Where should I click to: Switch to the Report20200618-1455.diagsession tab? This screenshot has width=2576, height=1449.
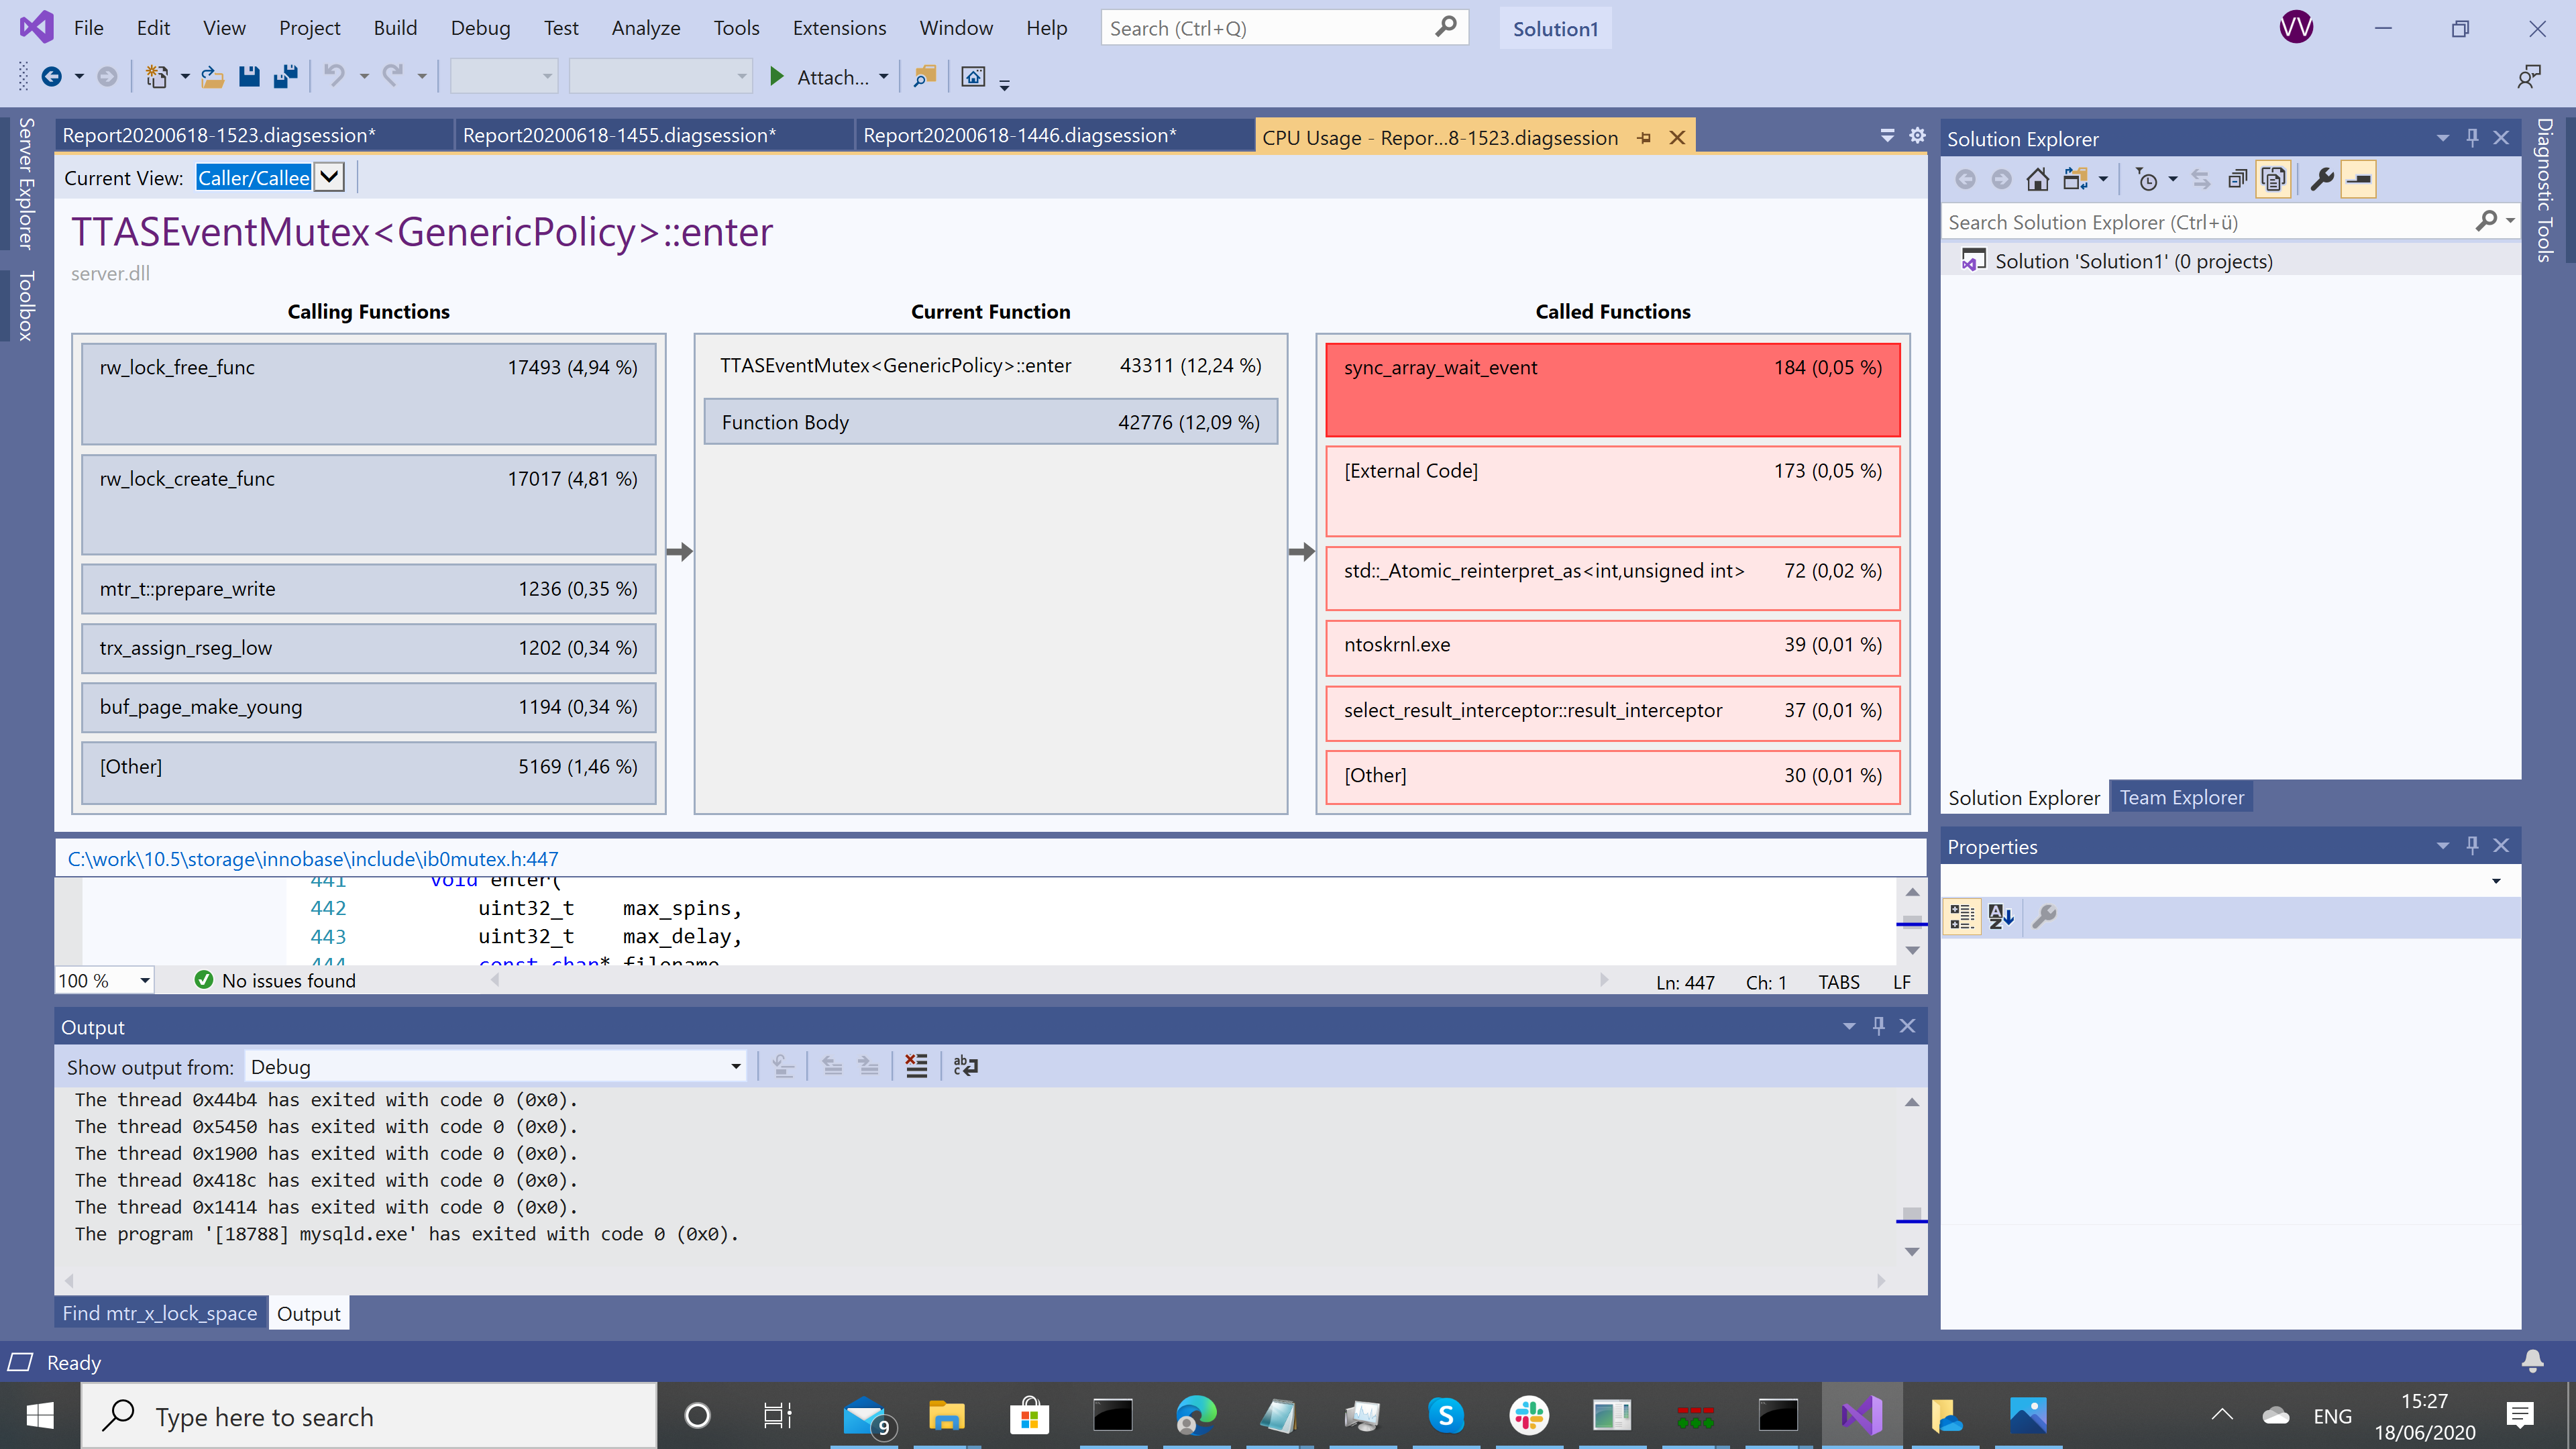[x=619, y=135]
